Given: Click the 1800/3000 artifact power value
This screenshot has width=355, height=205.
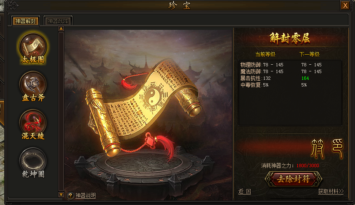Looking at the screenshot, I should pos(307,166).
